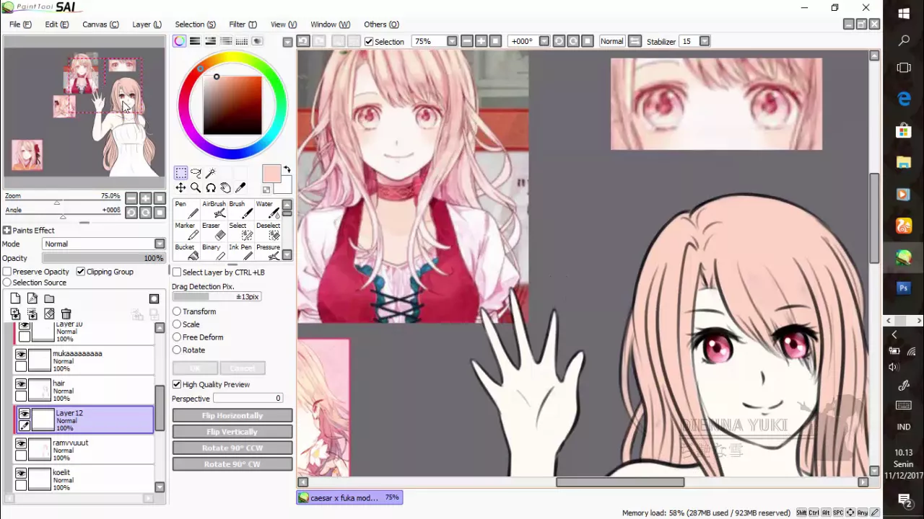Enable Selection Source option

[7, 283]
